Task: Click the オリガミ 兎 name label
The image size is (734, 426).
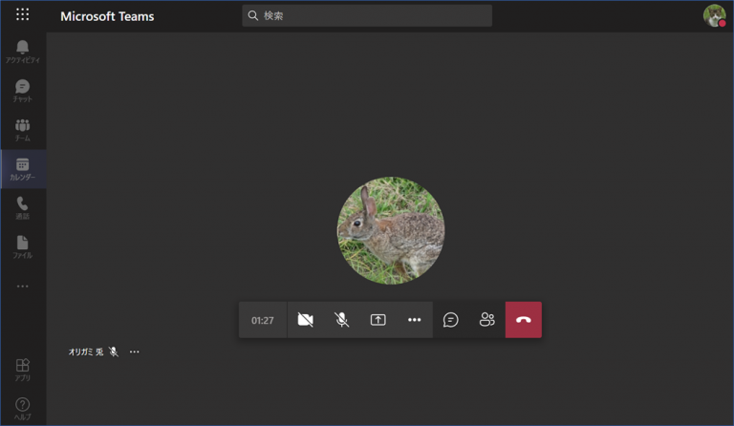Action: pyautogui.click(x=86, y=351)
